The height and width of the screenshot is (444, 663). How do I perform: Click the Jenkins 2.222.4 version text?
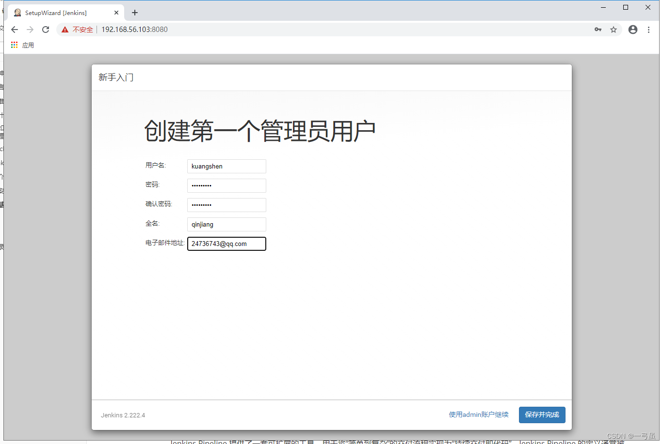pos(123,415)
